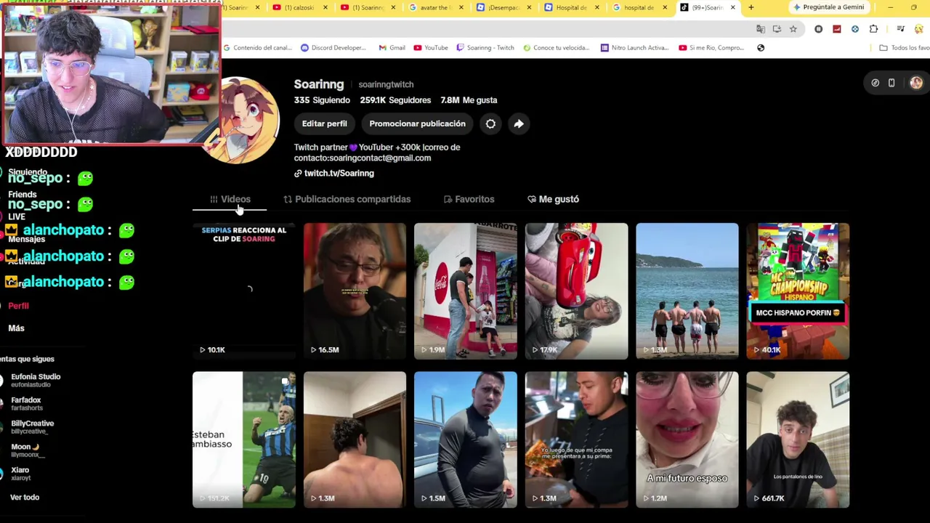Open the 259.1K Seguidores followers list
930x523 pixels.
coord(395,100)
